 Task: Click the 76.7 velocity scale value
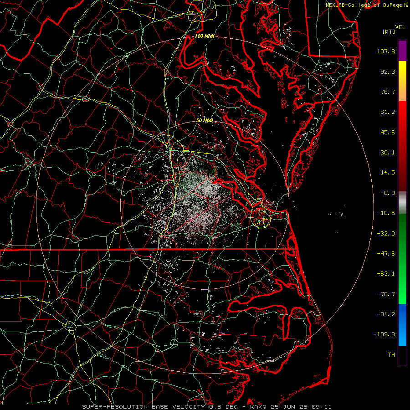tap(388, 92)
